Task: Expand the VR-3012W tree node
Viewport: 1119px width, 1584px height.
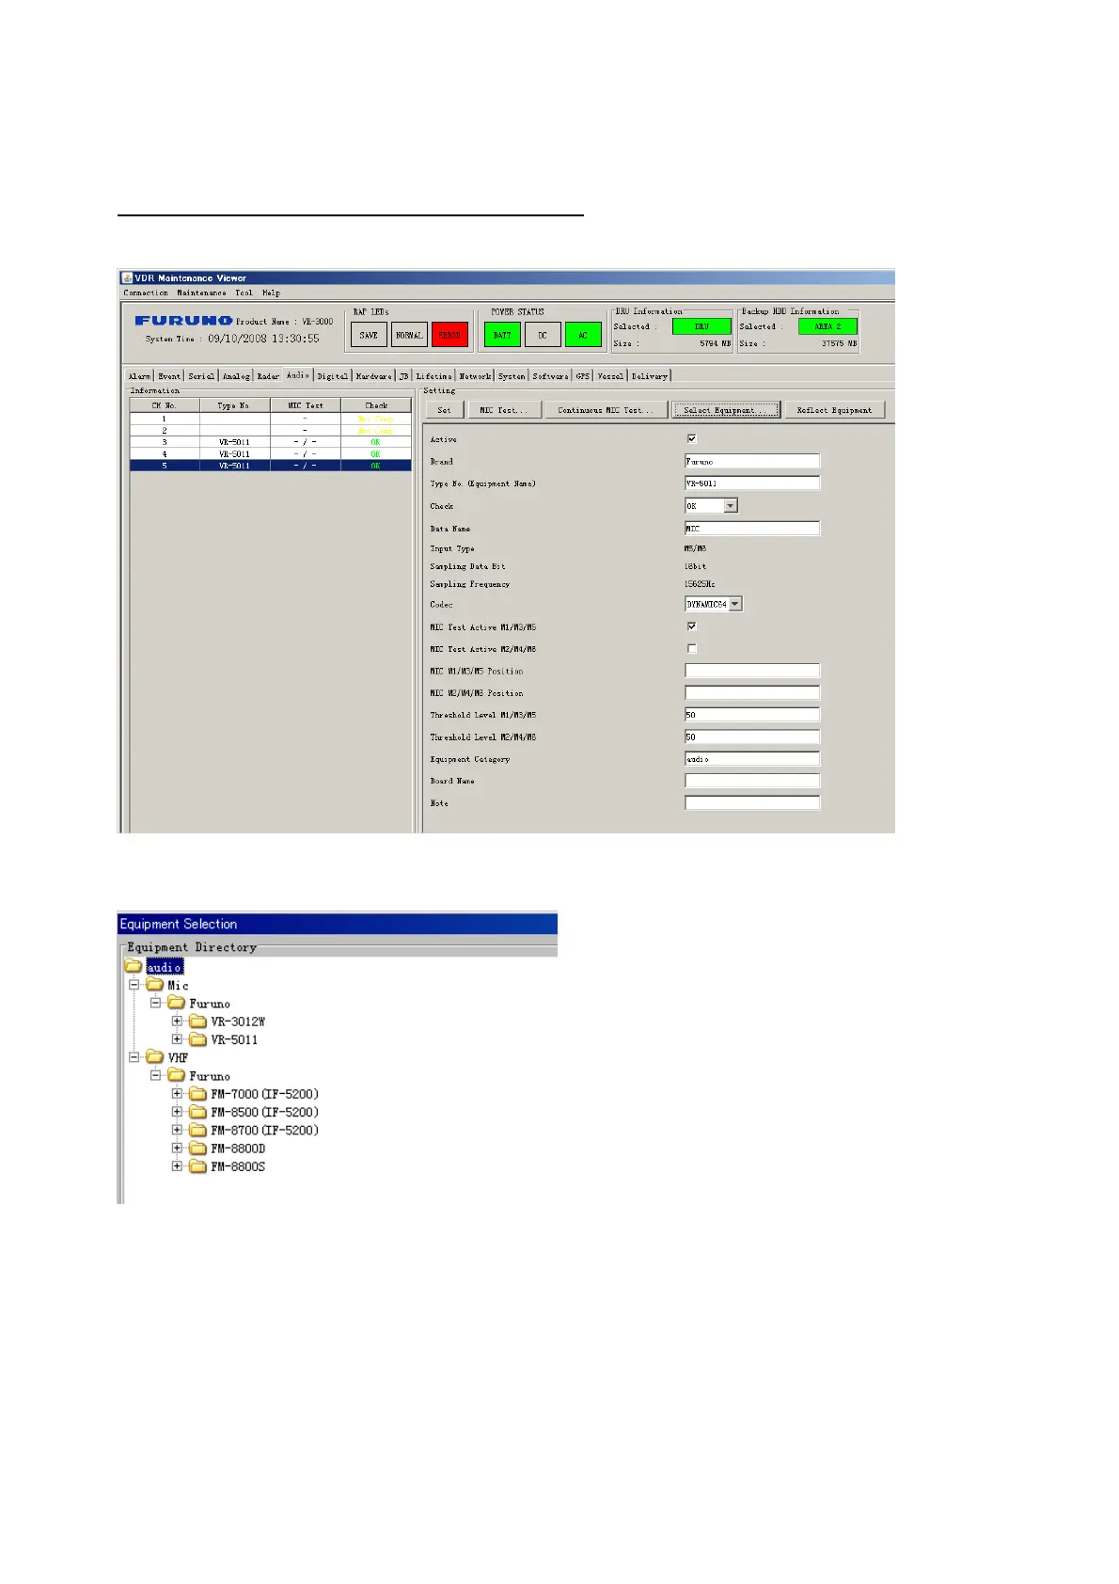Action: point(177,1021)
